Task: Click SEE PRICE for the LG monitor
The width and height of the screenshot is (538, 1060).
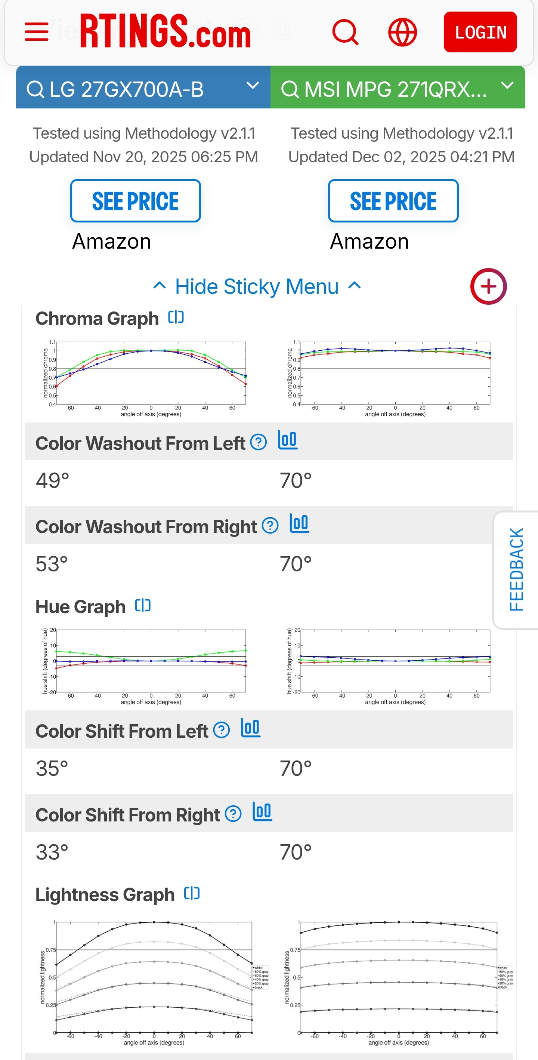Action: tap(135, 201)
